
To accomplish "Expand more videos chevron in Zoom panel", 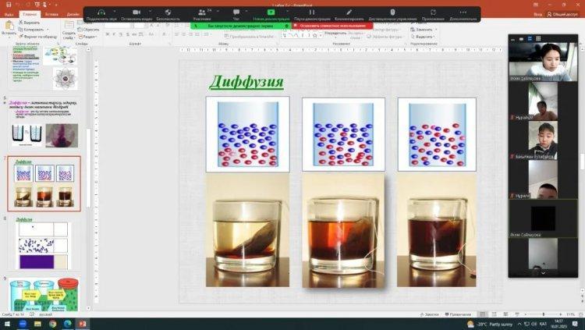I will [543, 273].
